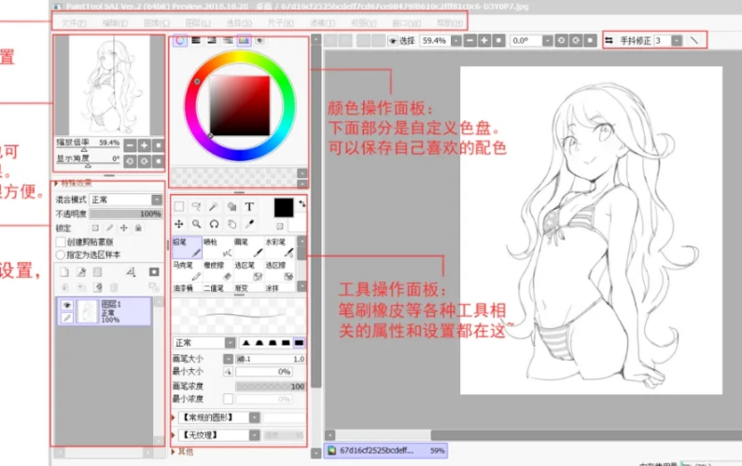Open the 0.0° rotation angle dropdown
Image resolution: width=742 pixels, height=466 pixels.
pyautogui.click(x=547, y=41)
